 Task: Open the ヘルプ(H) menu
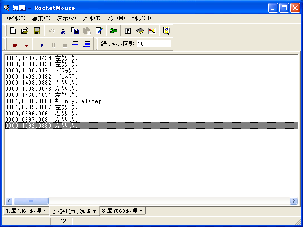(x=141, y=18)
